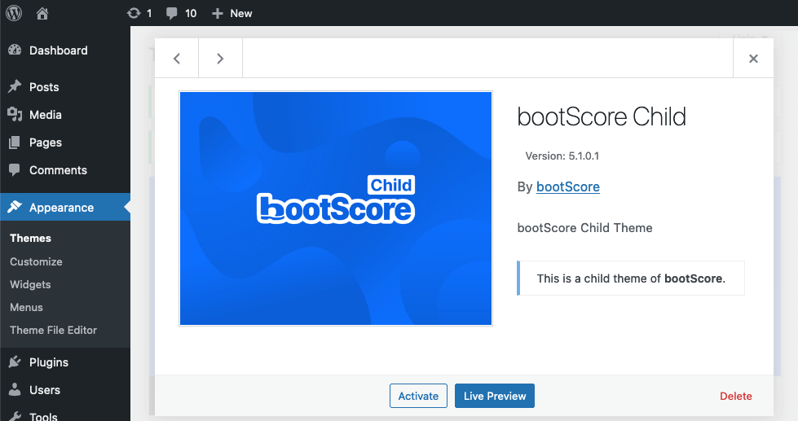
Task: Select Pages in the sidebar
Action: (x=46, y=143)
